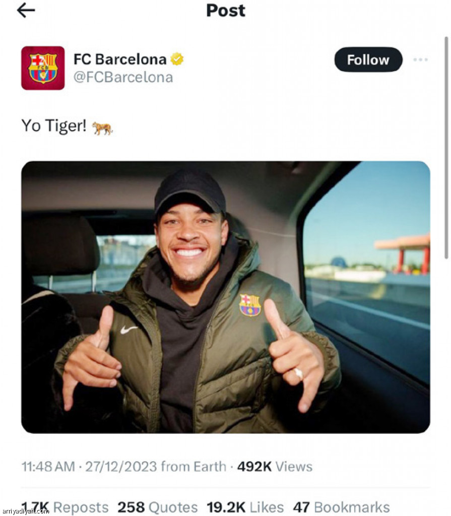Viewport: 451px width, 516px height.
Task: Open the @FCBarcelona handle link
Action: point(123,77)
